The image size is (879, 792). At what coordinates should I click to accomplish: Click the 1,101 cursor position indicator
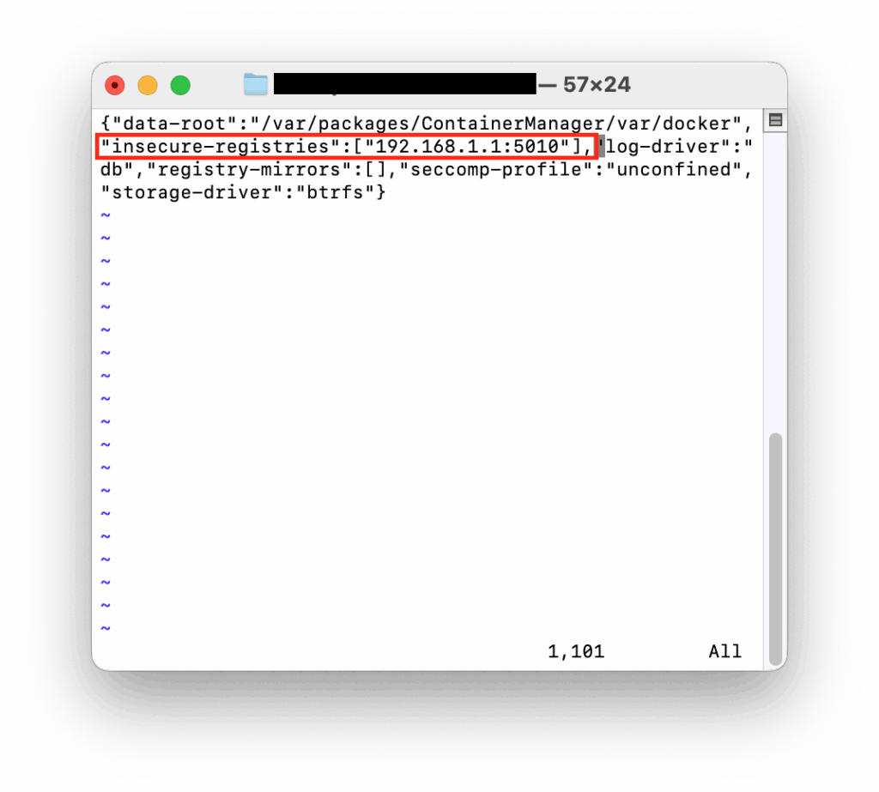[x=576, y=651]
